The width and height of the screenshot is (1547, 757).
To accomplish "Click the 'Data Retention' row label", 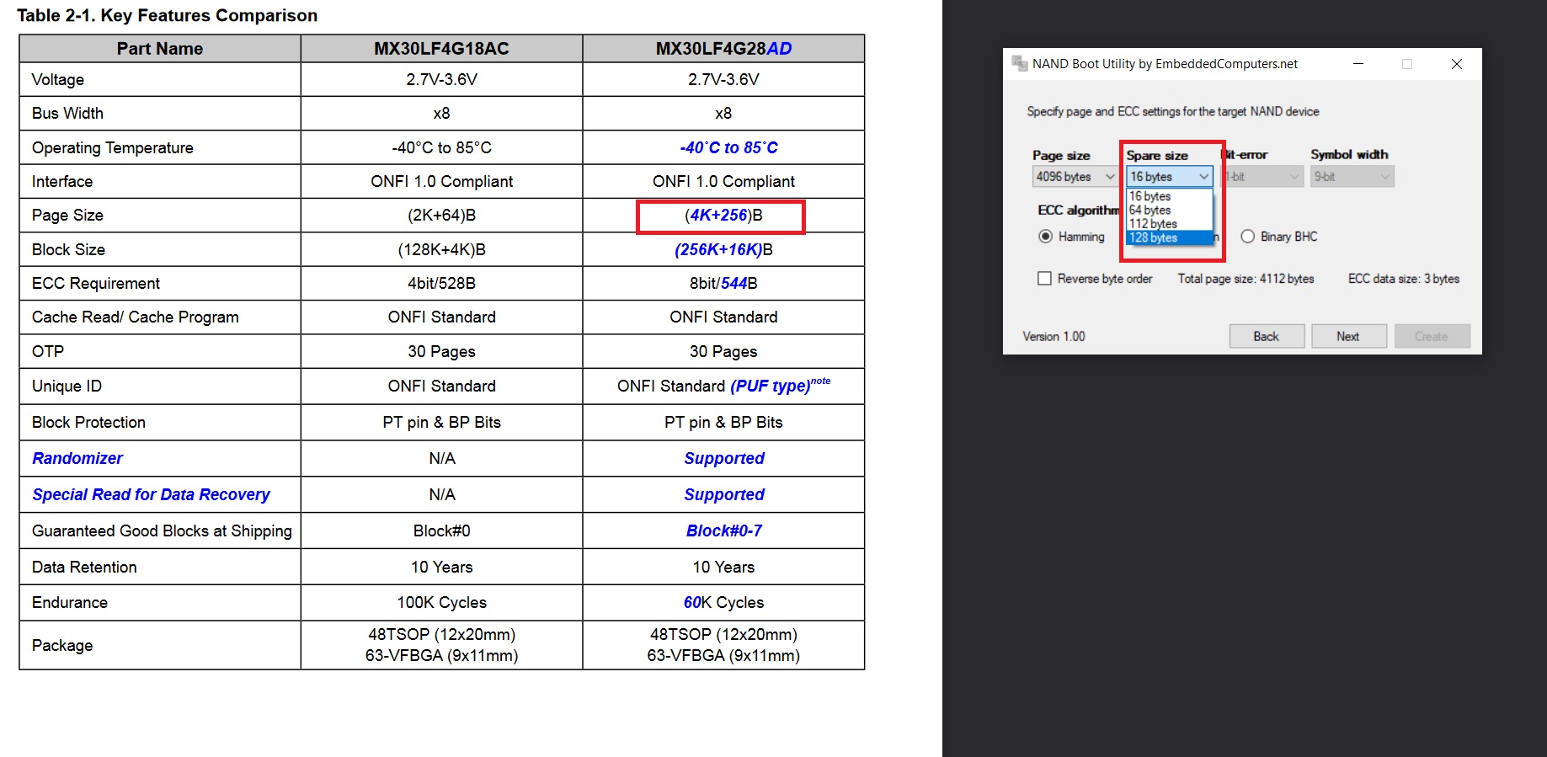I will (84, 568).
